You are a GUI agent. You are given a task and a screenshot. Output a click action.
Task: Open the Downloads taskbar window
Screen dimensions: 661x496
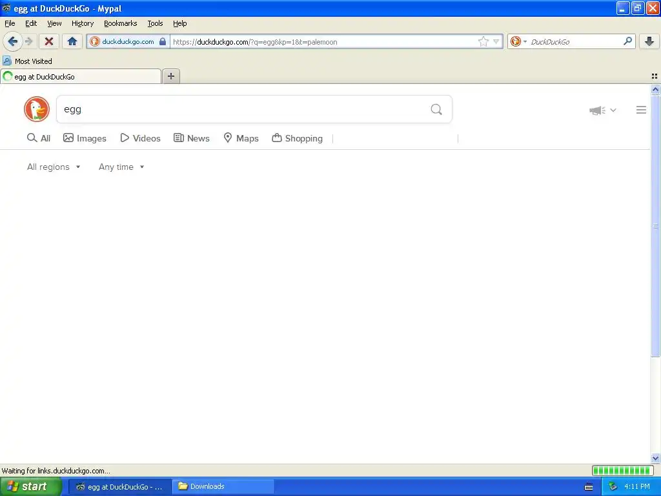(223, 487)
